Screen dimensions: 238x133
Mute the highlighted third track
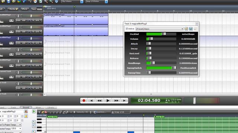[18, 43]
